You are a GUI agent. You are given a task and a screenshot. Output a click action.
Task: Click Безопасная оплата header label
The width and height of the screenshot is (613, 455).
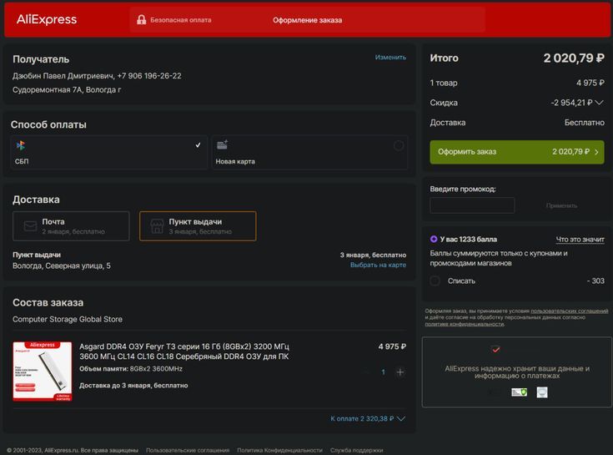coord(181,20)
